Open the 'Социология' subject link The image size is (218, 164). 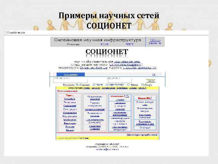(70, 106)
